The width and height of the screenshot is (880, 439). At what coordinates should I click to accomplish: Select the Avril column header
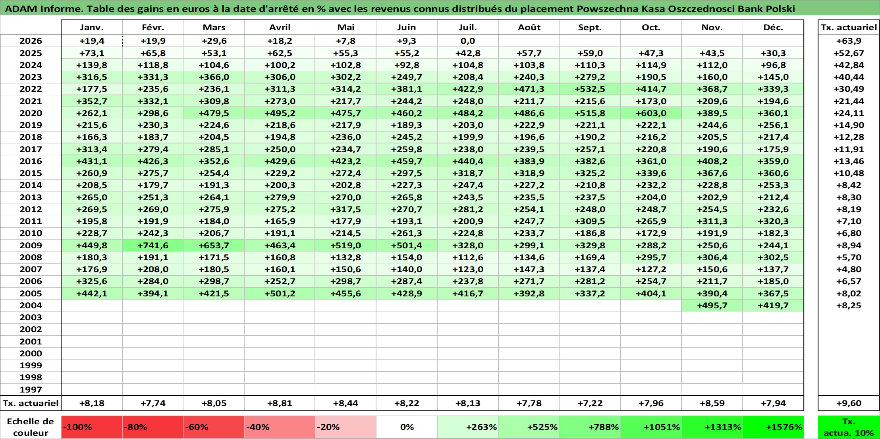(x=280, y=27)
